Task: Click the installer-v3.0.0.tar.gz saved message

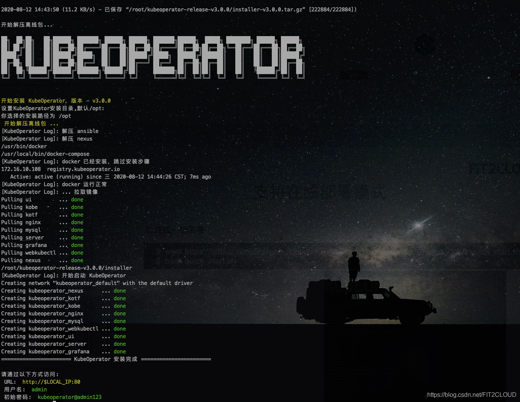Action: click(179, 9)
